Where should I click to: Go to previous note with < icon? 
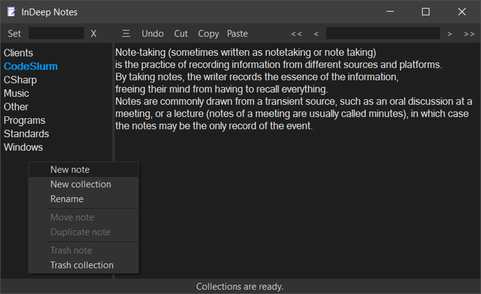[315, 33]
